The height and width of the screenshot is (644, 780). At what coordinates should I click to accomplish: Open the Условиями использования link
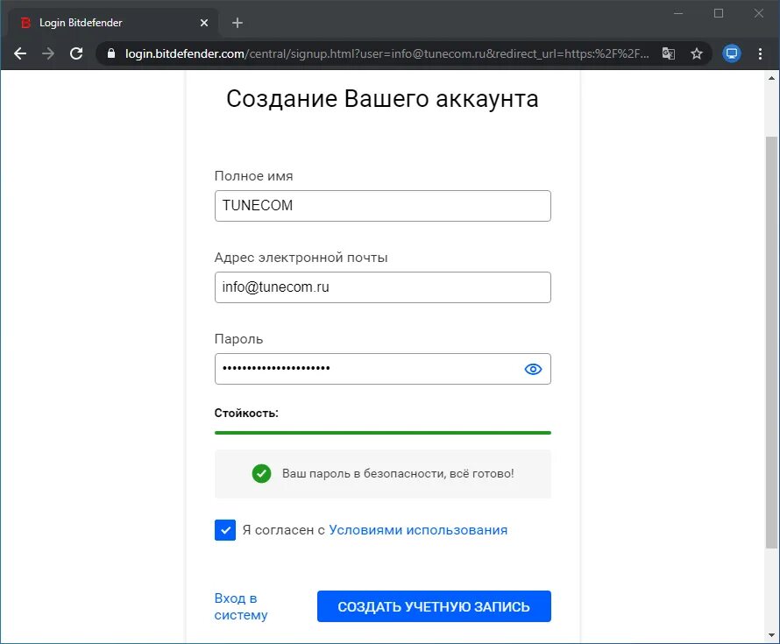coord(418,530)
